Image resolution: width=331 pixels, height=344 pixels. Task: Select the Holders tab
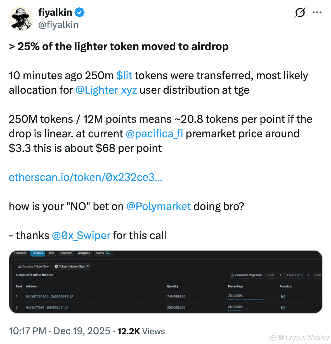(x=38, y=253)
